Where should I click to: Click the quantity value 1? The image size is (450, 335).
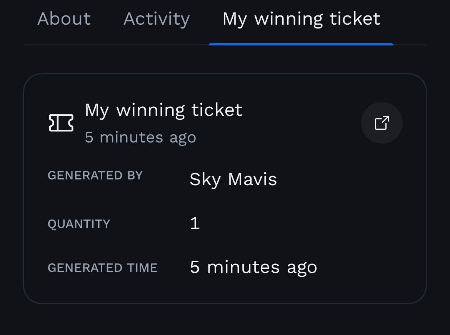195,223
